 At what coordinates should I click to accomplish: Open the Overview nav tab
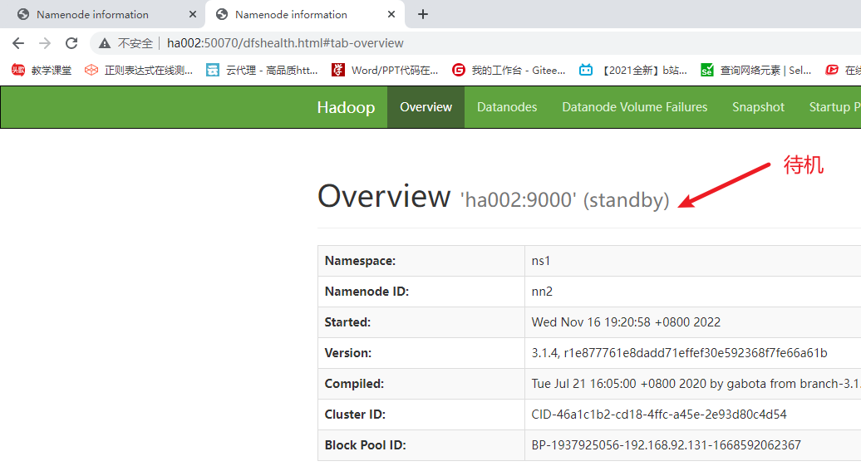[x=426, y=107]
